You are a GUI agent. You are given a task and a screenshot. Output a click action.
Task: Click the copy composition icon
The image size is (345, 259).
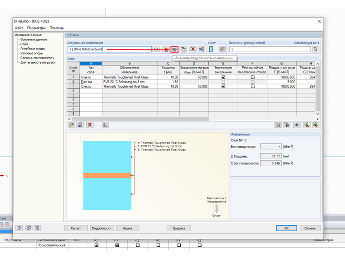183,50
